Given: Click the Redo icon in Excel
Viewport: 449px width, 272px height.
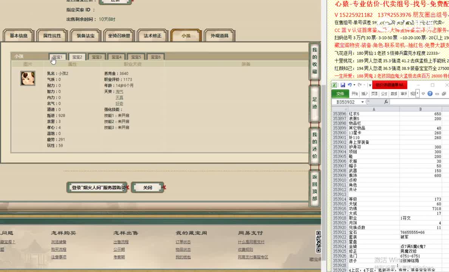Looking at the screenshot, I should (360, 85).
